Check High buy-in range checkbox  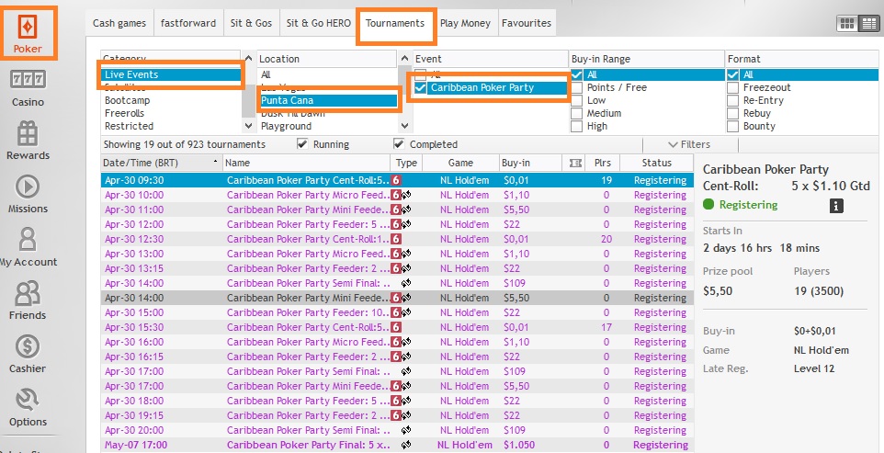(x=576, y=126)
